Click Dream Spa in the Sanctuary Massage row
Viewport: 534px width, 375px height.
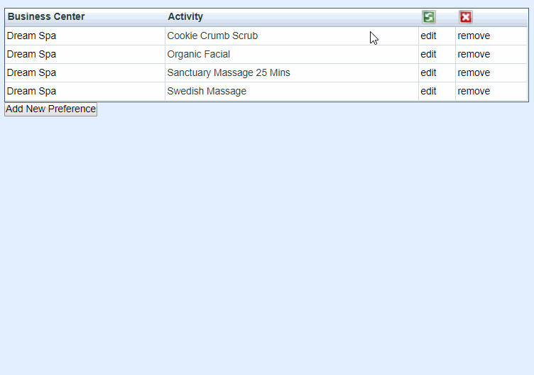[31, 72]
